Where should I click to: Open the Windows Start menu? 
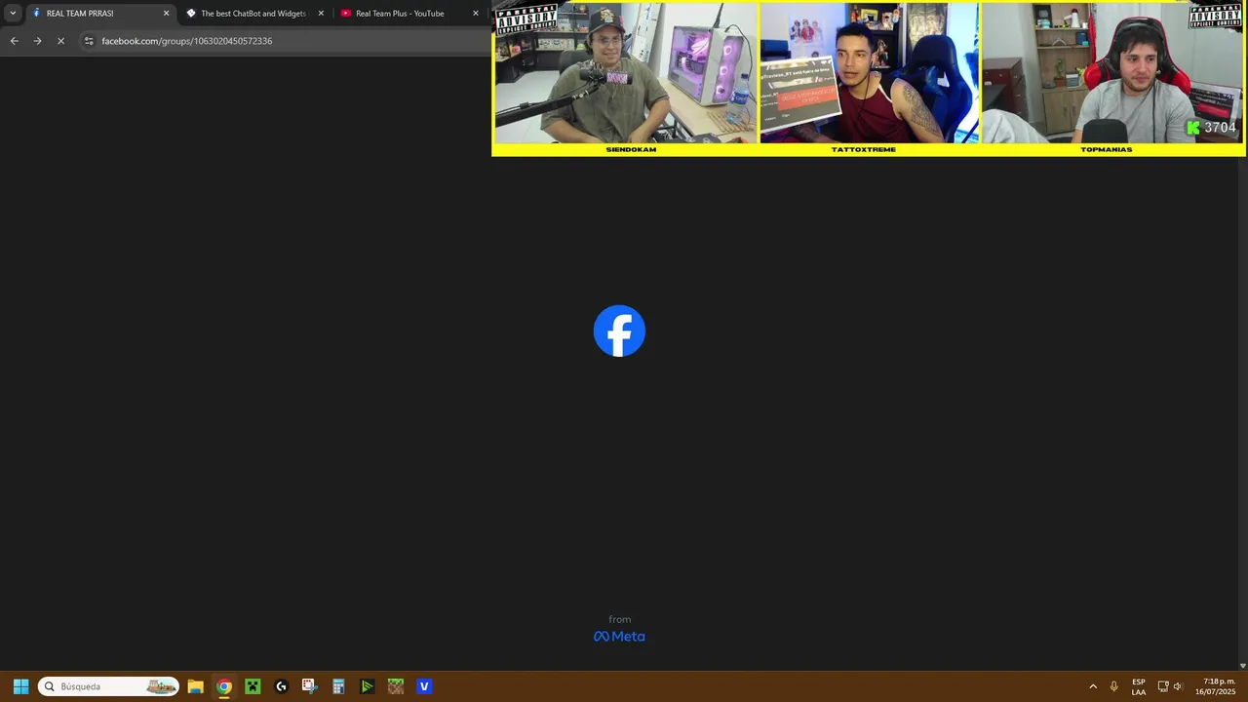20,686
